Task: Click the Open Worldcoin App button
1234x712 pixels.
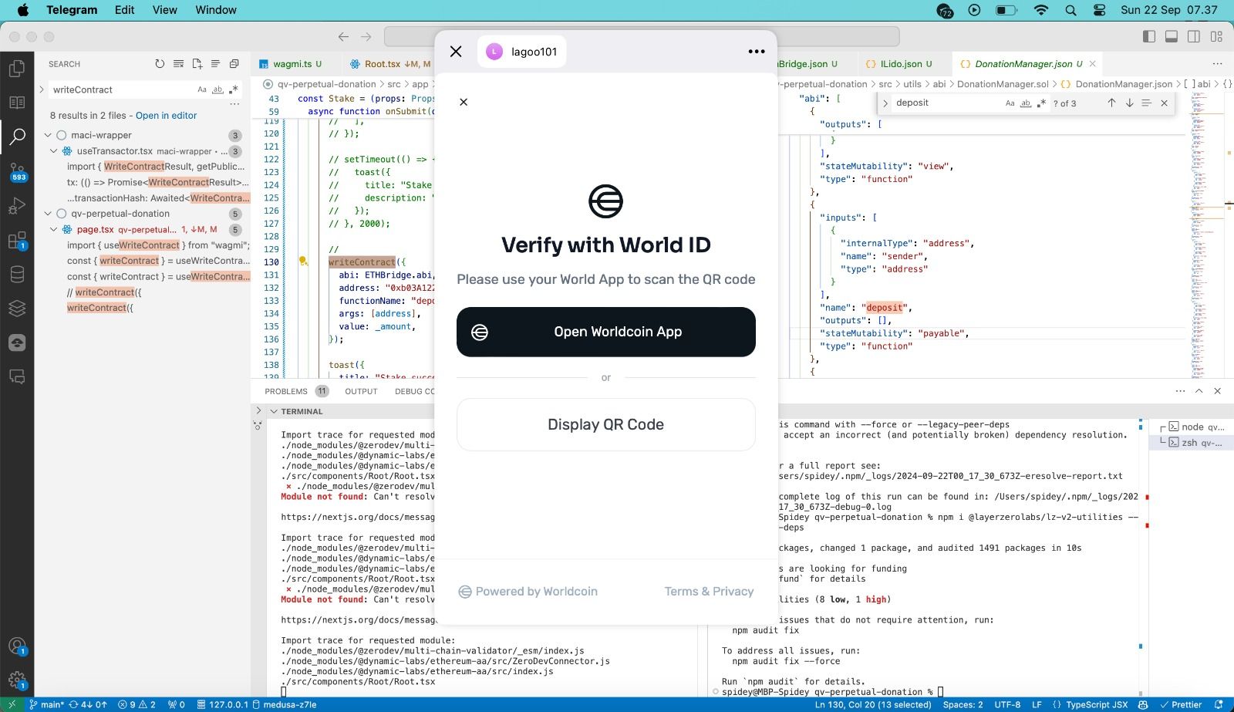Action: [x=606, y=332]
